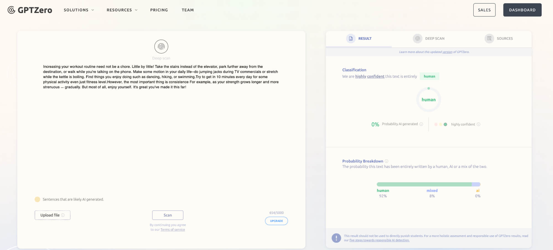The image size is (553, 250).
Task: Click the Upgrade button
Action: [276, 221]
